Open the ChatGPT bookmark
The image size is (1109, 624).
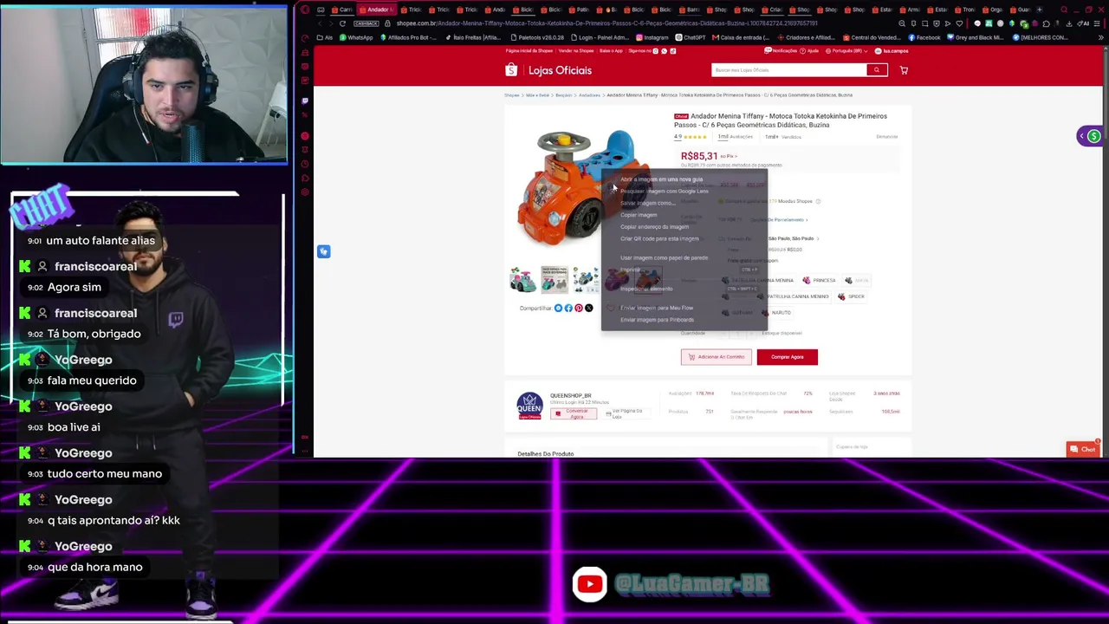[x=691, y=37]
